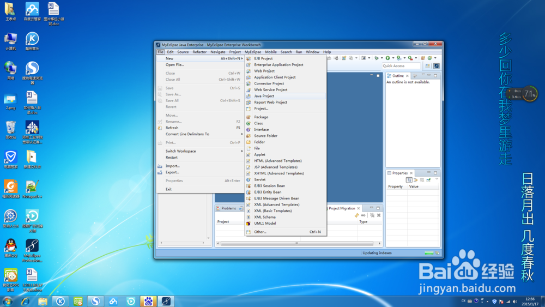
Task: Click Show Categories icon in Properties panel
Action: 409,180
